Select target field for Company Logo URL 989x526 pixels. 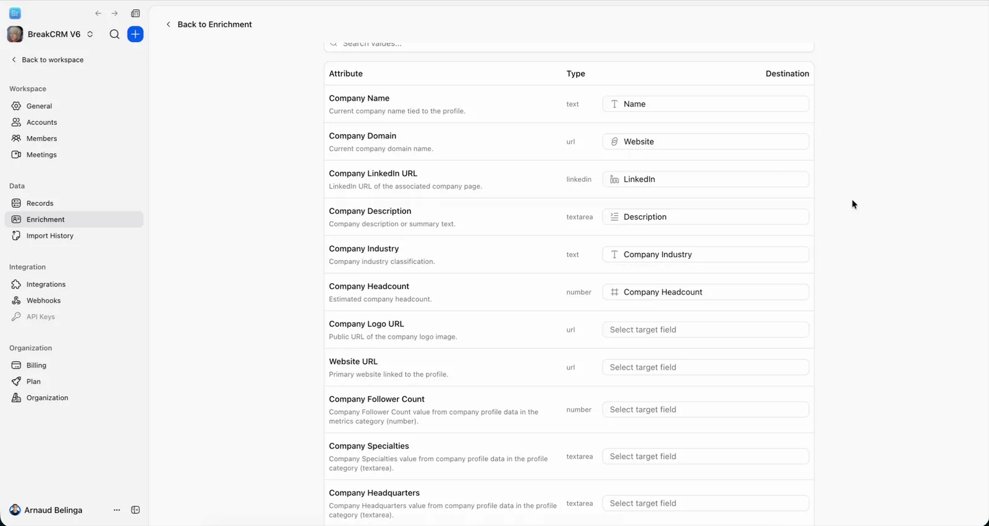[x=705, y=329]
